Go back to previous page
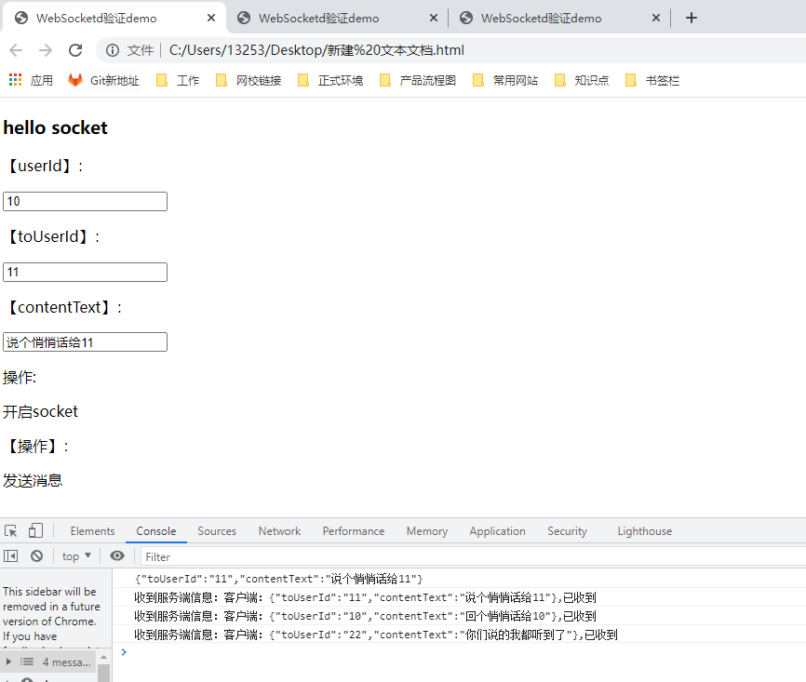806x682 pixels. [16, 50]
